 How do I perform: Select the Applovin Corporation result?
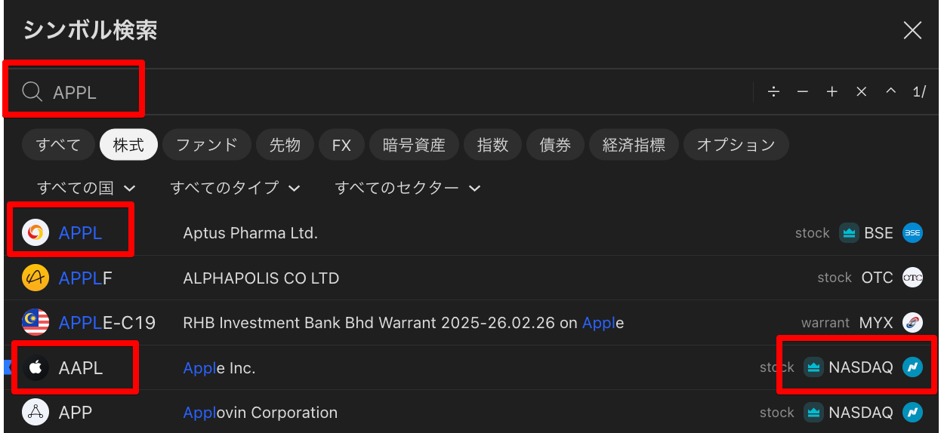[x=260, y=413]
